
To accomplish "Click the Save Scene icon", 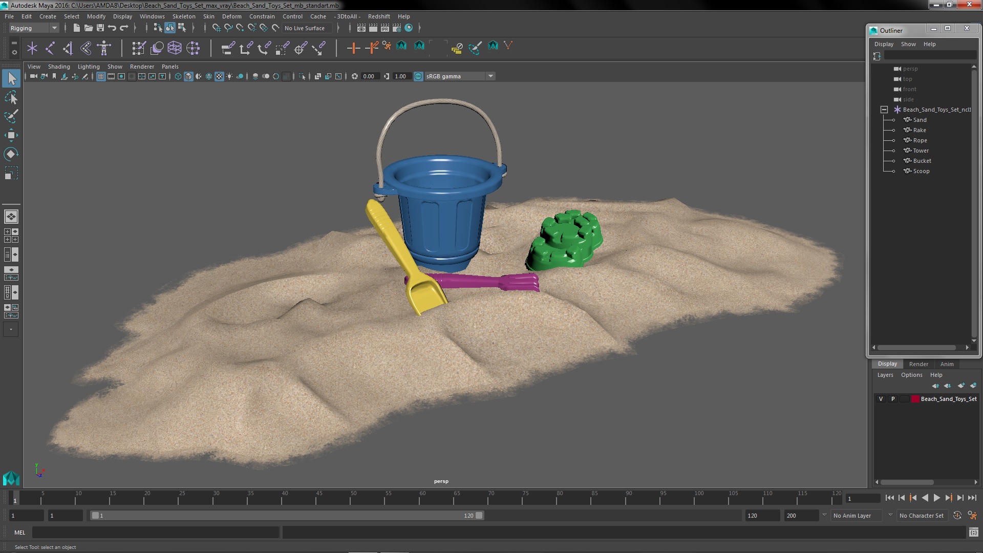I will [x=100, y=28].
